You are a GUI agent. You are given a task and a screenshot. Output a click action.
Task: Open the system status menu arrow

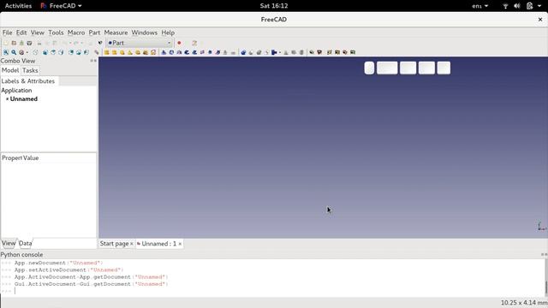[x=539, y=6]
